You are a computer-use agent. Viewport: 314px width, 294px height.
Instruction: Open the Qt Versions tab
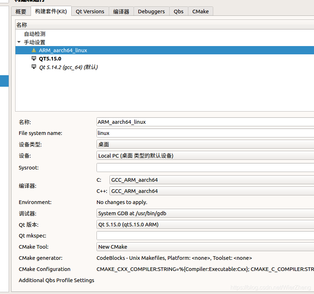(90, 12)
